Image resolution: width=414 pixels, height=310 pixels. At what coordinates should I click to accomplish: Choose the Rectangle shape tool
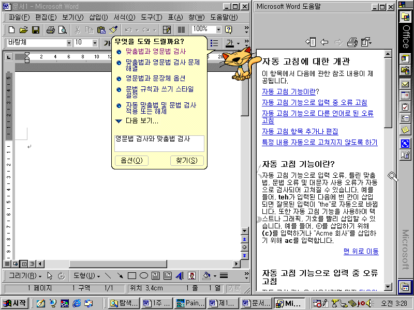132,276
